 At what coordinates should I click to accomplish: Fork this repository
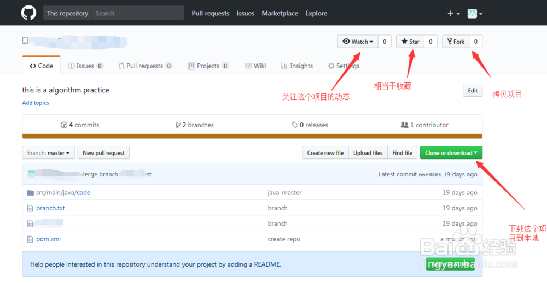click(x=456, y=42)
